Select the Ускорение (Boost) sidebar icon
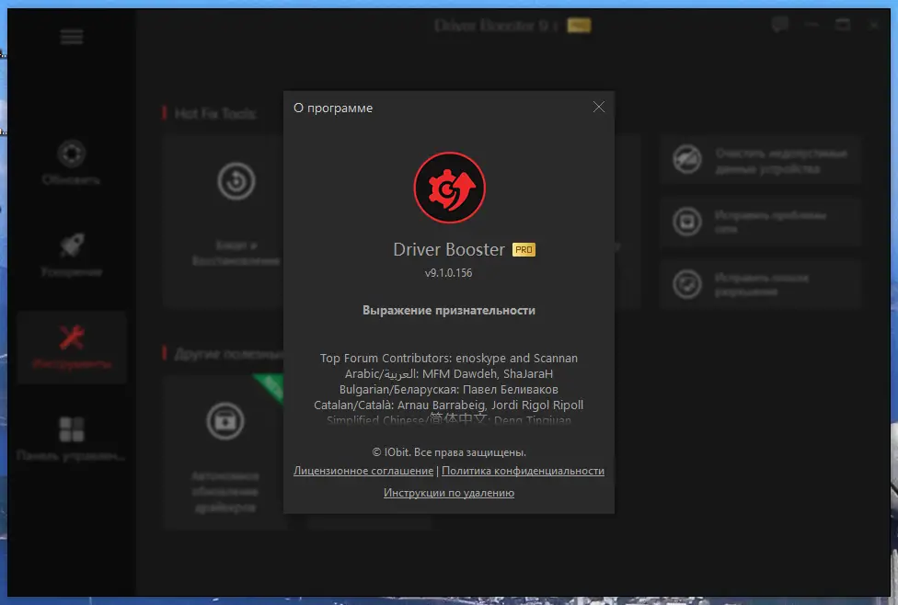Viewport: 898px width, 605px height. [71, 255]
